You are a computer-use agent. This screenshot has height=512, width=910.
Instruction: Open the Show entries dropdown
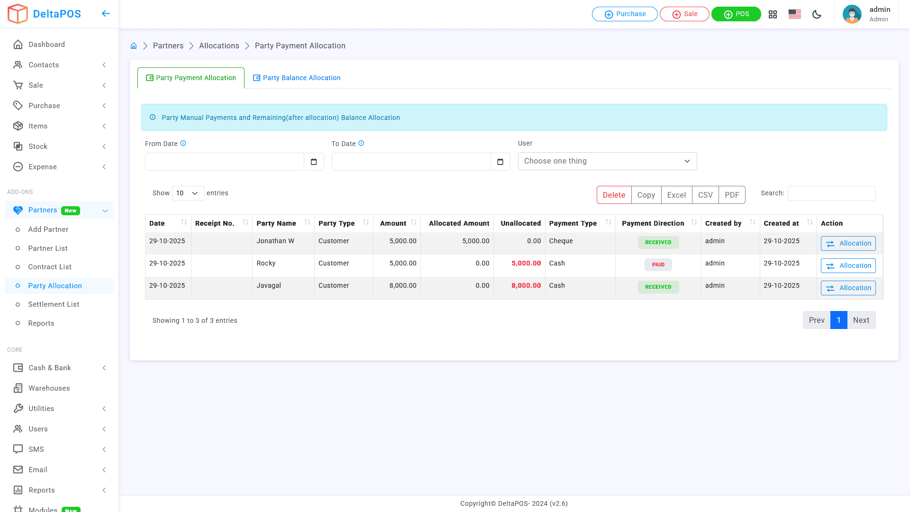click(188, 193)
